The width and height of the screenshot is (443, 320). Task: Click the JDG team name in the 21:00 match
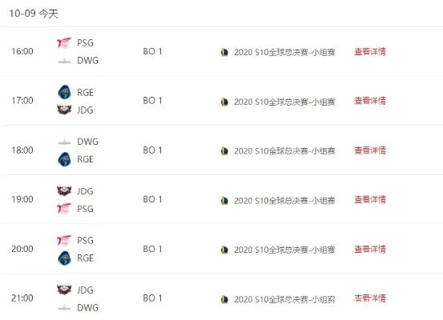point(85,290)
